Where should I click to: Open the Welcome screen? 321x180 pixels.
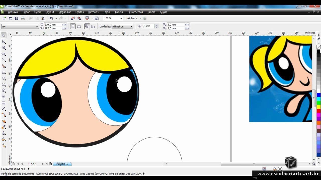[97, 18]
